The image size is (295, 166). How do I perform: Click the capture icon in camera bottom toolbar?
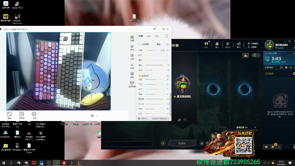(9, 115)
